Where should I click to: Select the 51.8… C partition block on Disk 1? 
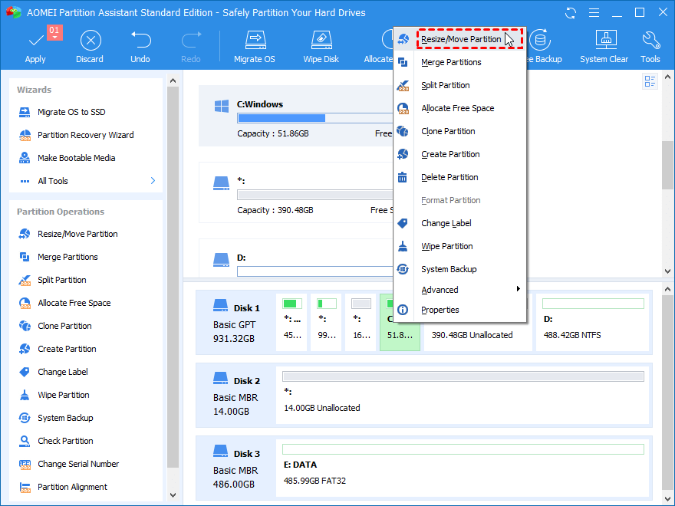400,336
